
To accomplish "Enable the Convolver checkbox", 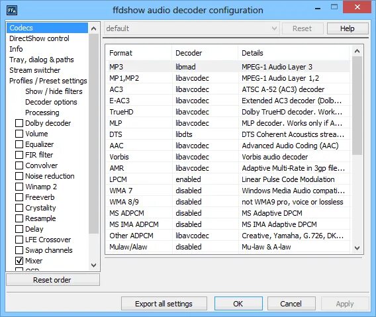I will tap(19, 165).
